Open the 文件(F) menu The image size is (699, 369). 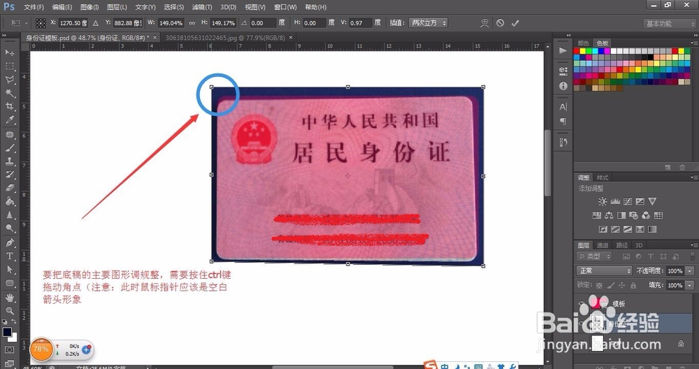coord(34,7)
